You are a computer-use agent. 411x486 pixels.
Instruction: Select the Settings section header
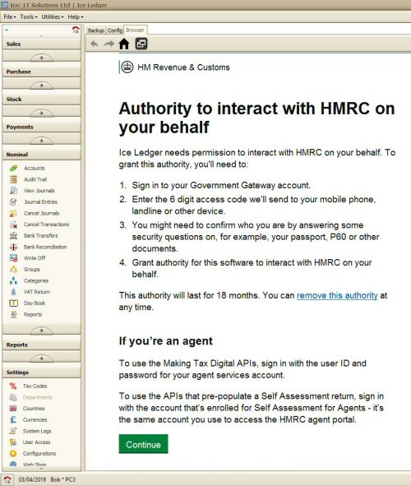pos(41,373)
